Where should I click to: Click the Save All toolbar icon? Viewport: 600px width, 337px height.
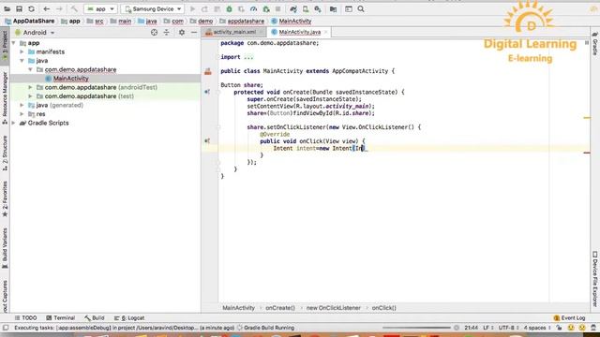point(19,8)
